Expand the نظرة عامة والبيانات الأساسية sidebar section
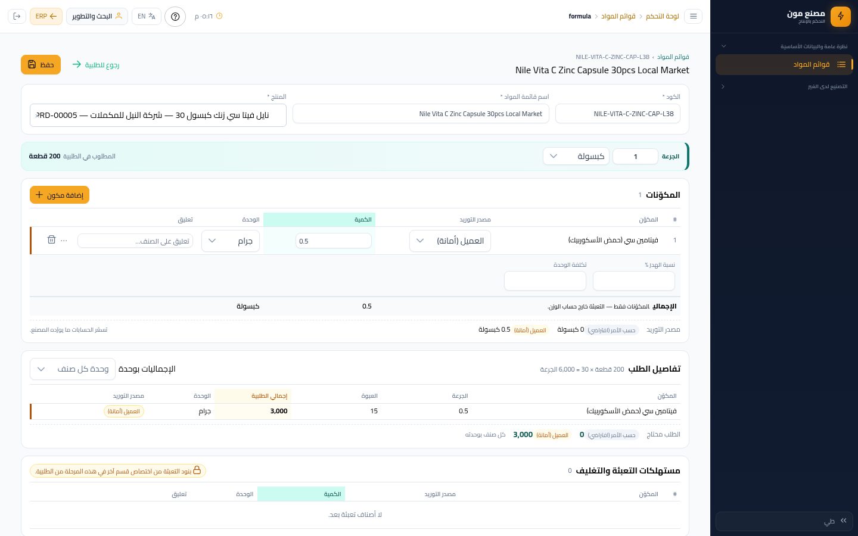The height and width of the screenshot is (536, 858). pos(784,46)
